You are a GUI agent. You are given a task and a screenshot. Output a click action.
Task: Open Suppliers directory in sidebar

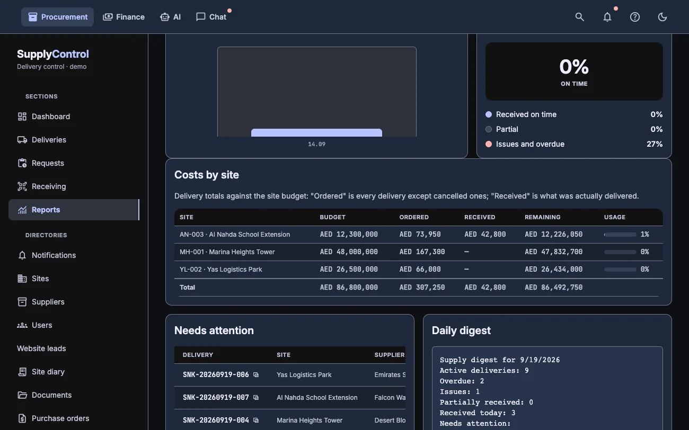74,302
